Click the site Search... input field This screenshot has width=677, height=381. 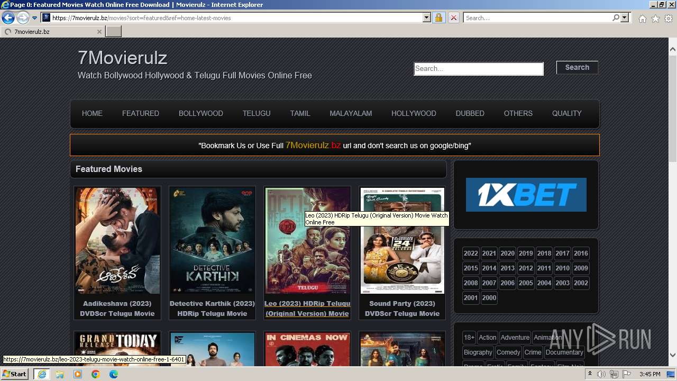[x=479, y=69]
